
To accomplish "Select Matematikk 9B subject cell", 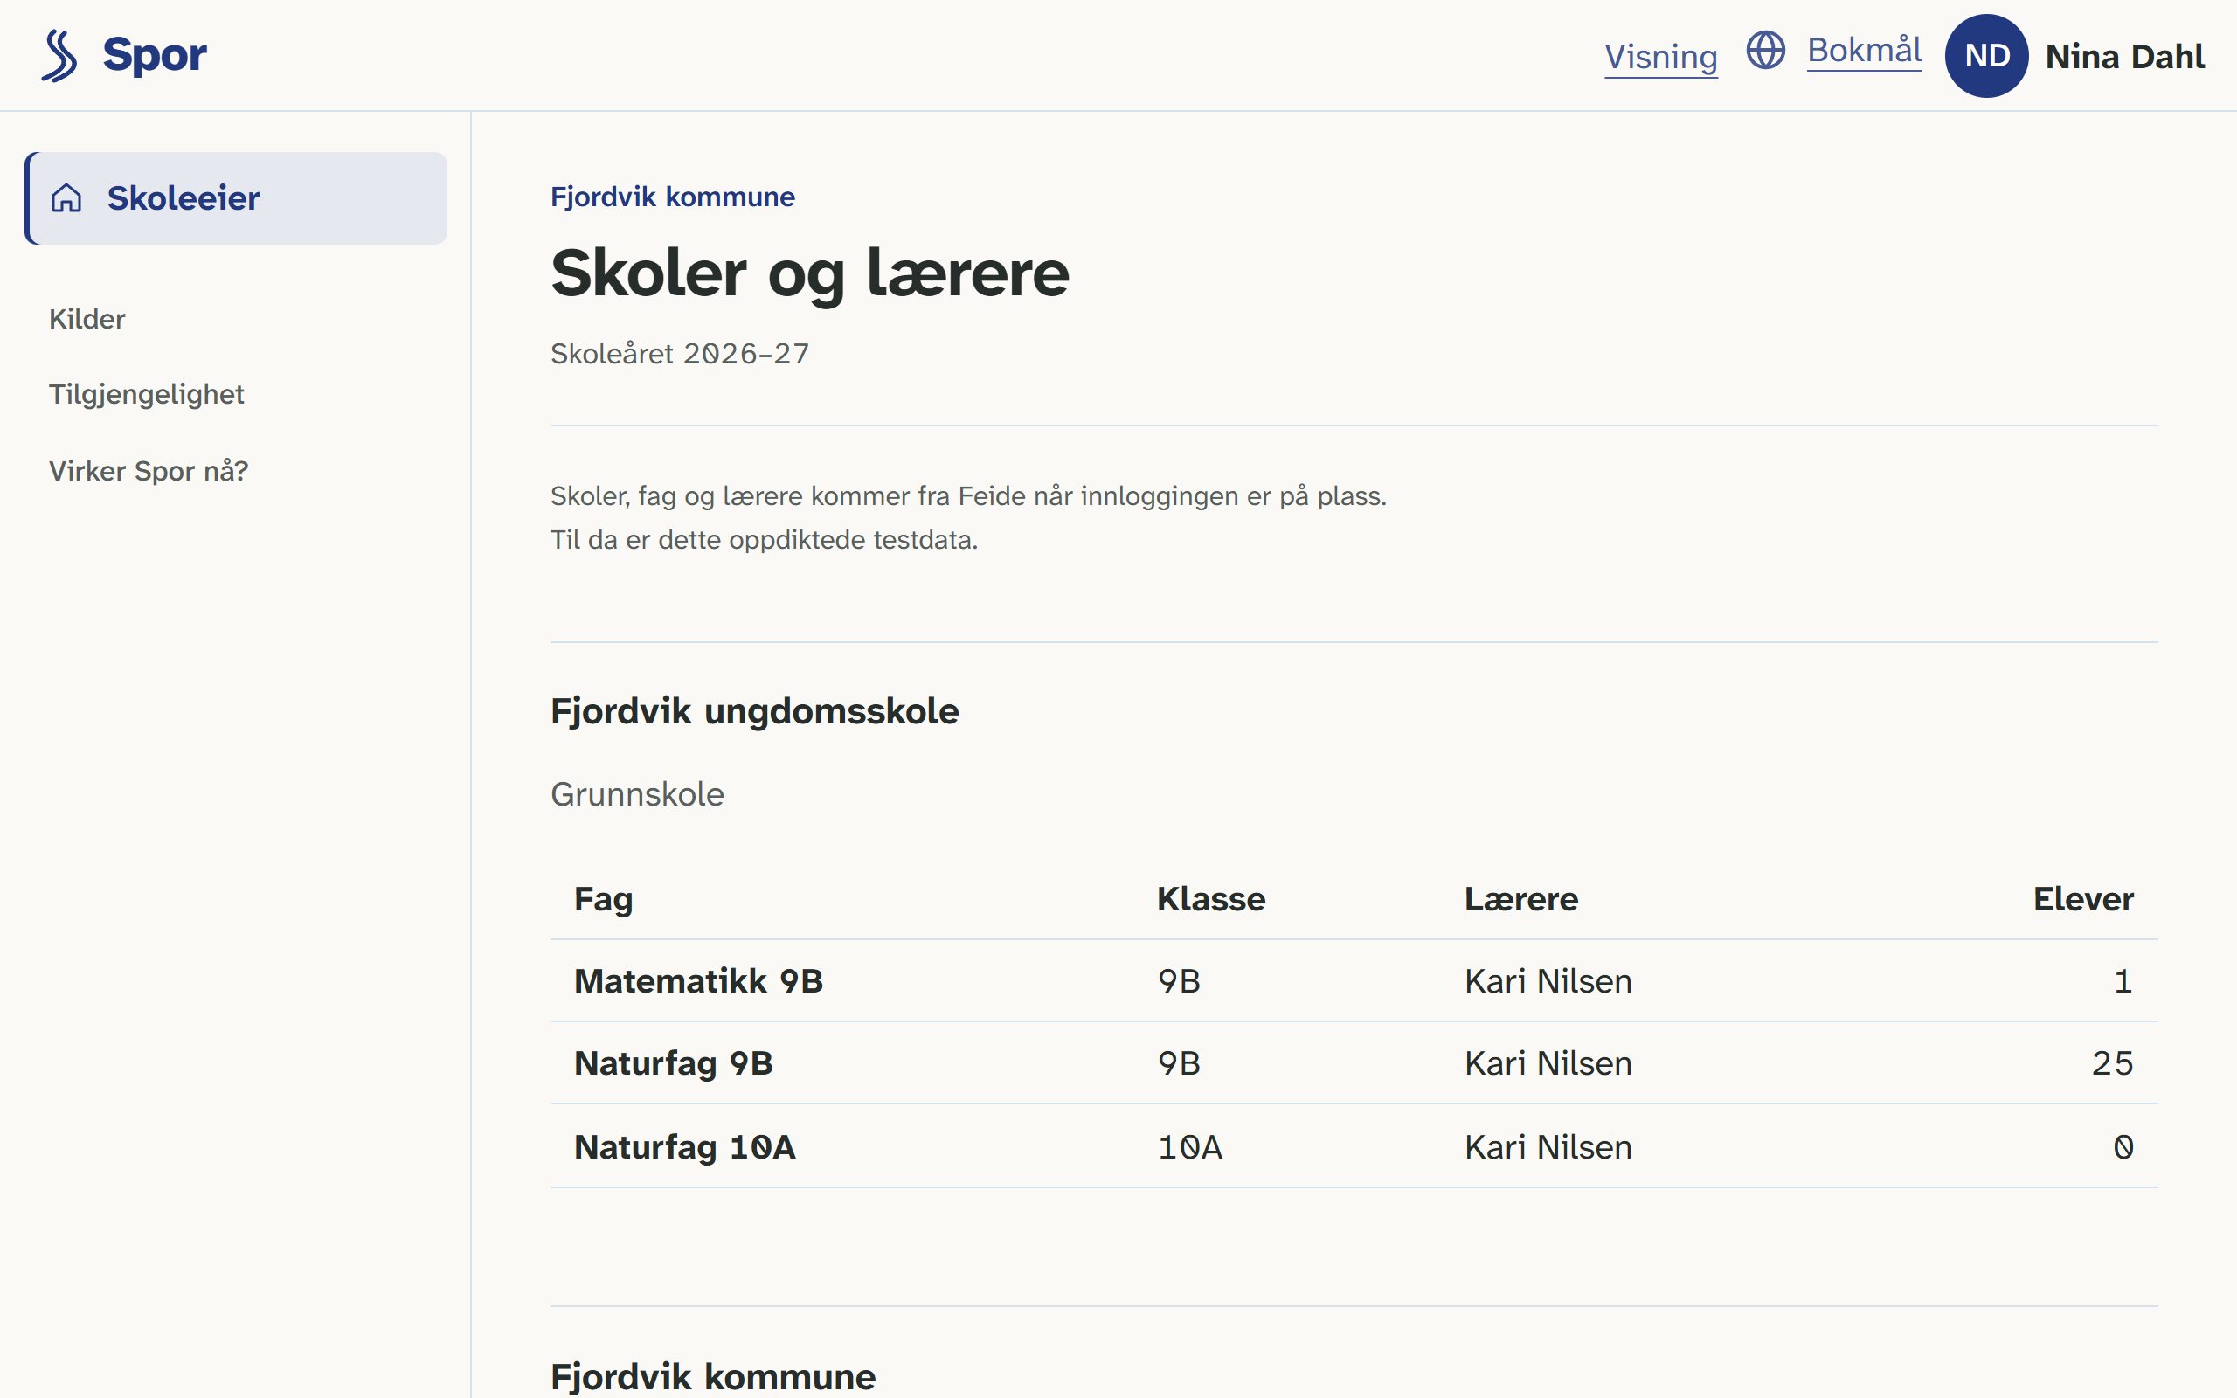I will click(x=699, y=982).
